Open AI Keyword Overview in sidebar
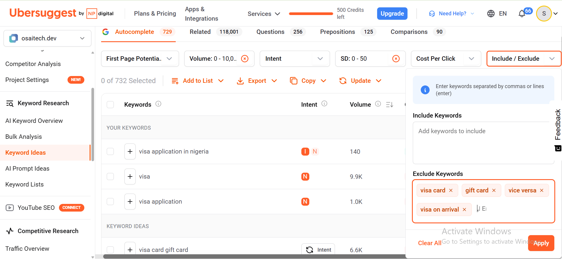Image resolution: width=562 pixels, height=259 pixels. click(x=34, y=121)
